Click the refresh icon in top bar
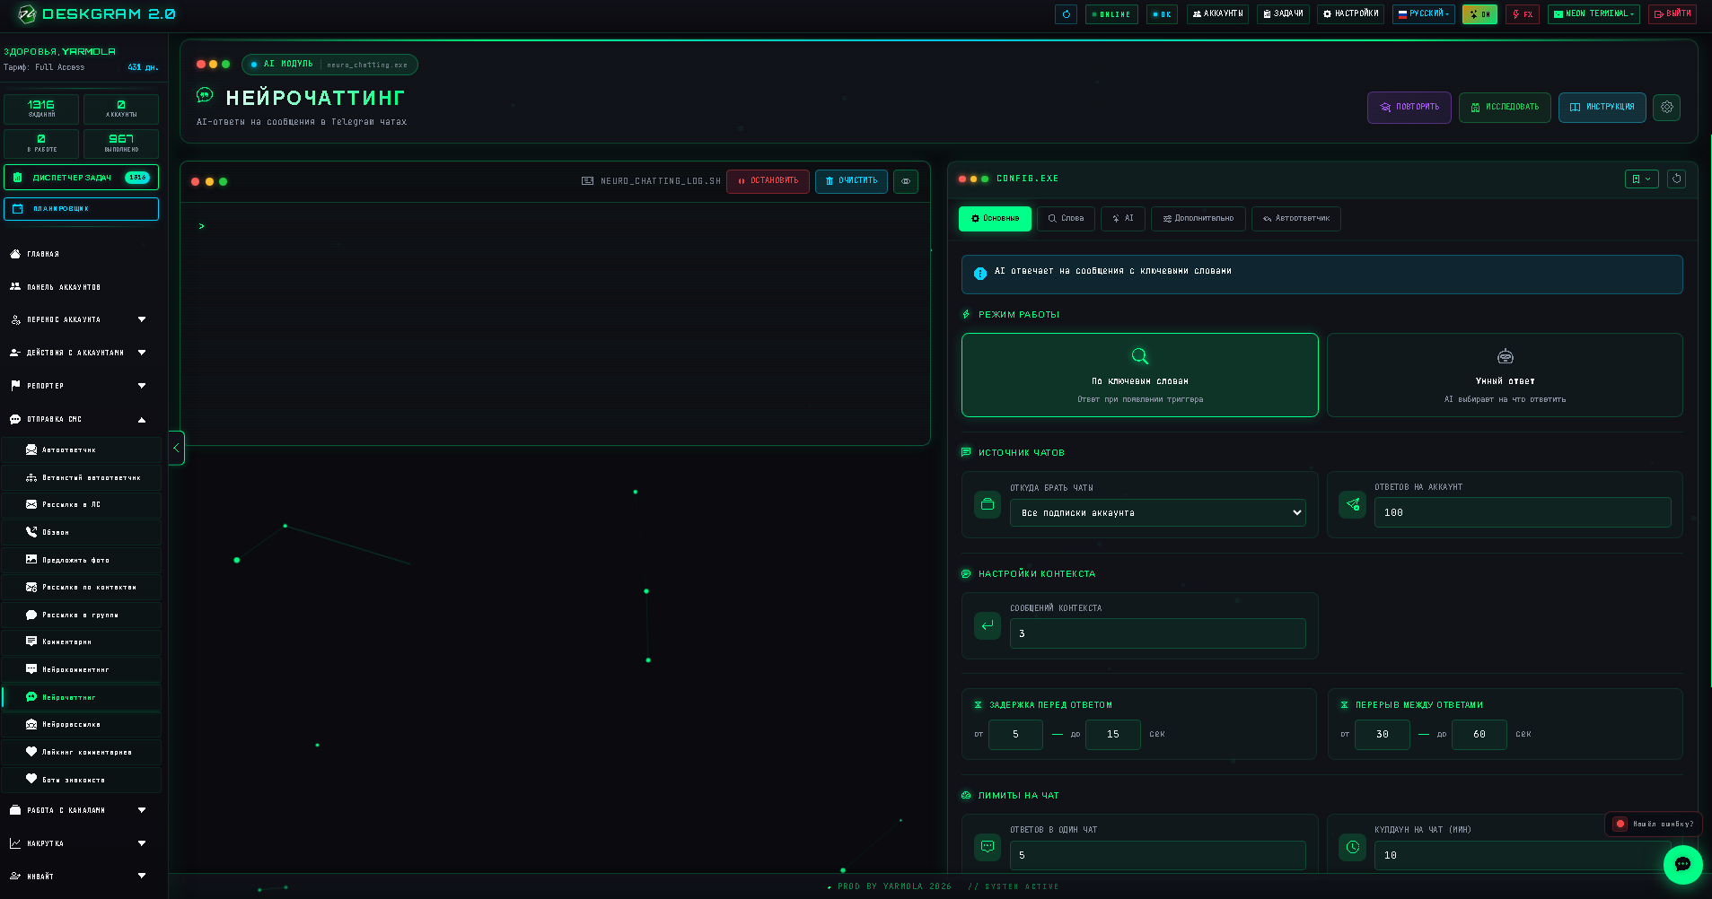This screenshot has width=1712, height=899. tap(1066, 14)
